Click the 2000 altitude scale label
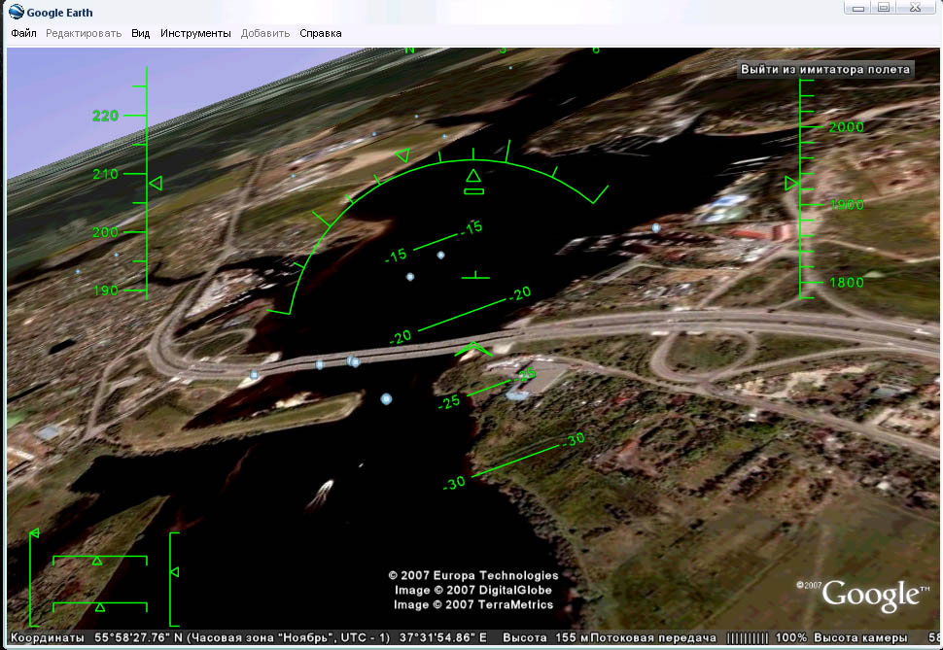 click(846, 127)
